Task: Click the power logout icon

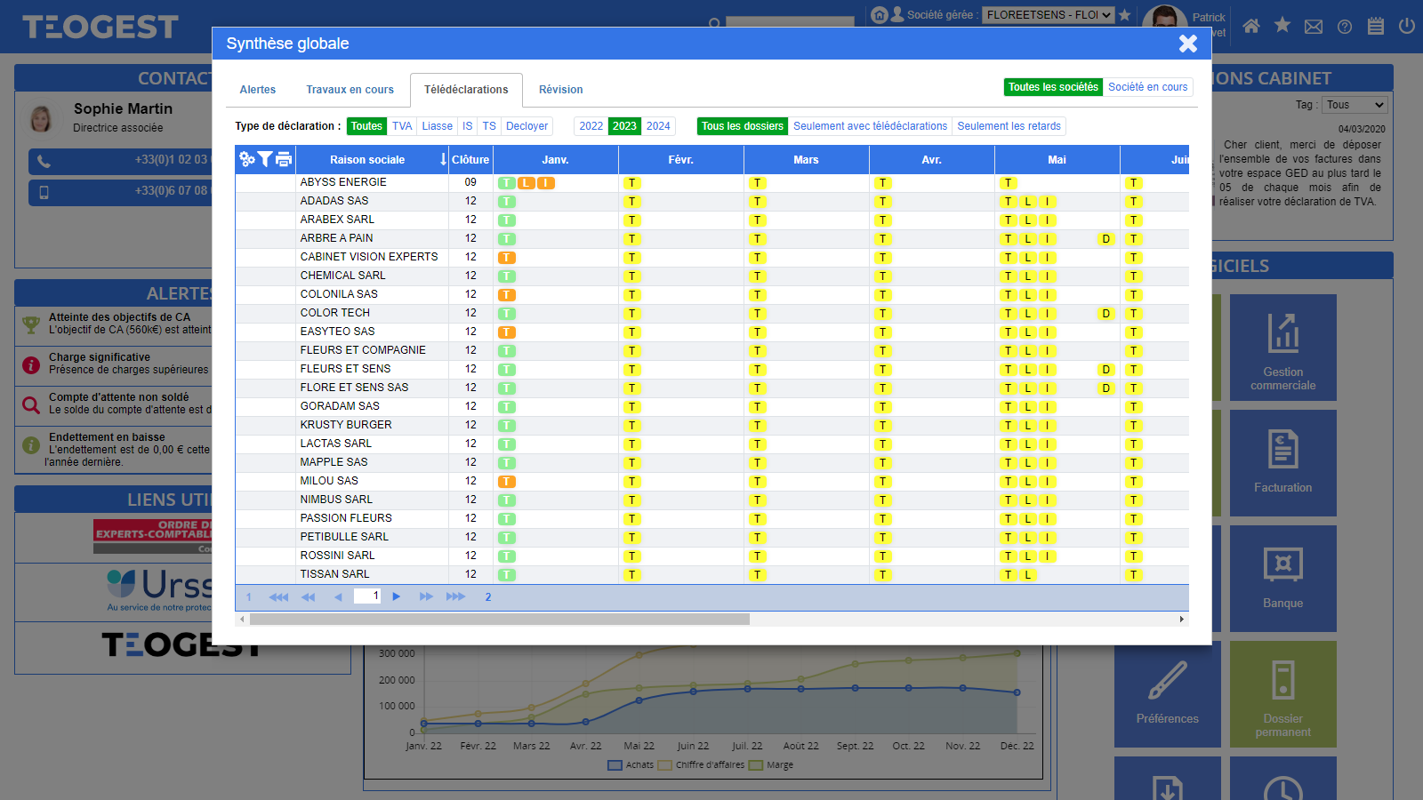Action: coord(1406,26)
